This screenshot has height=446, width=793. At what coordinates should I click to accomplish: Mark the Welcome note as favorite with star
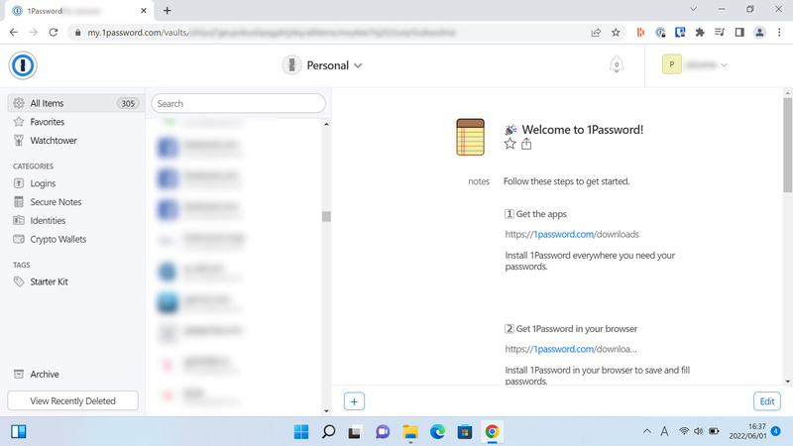click(510, 144)
